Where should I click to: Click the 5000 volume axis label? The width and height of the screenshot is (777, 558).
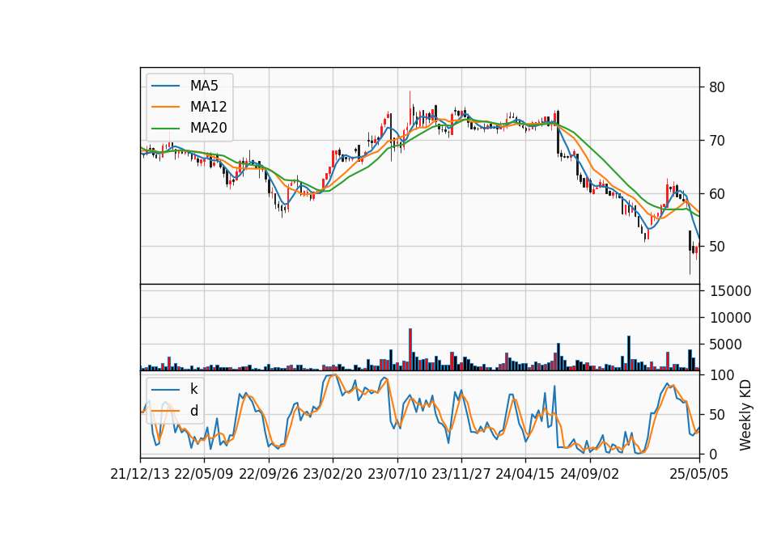coord(725,345)
